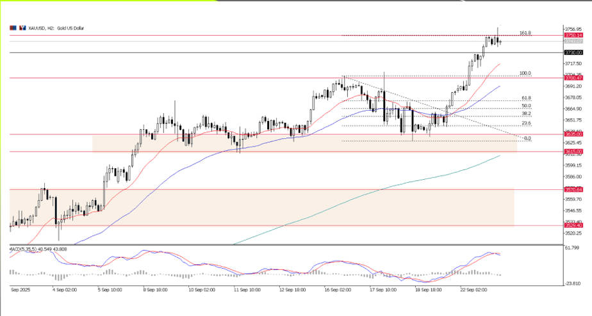The image size is (592, 316).
Task: Click the Fibonacci 100.0 level label
Action: (525, 73)
